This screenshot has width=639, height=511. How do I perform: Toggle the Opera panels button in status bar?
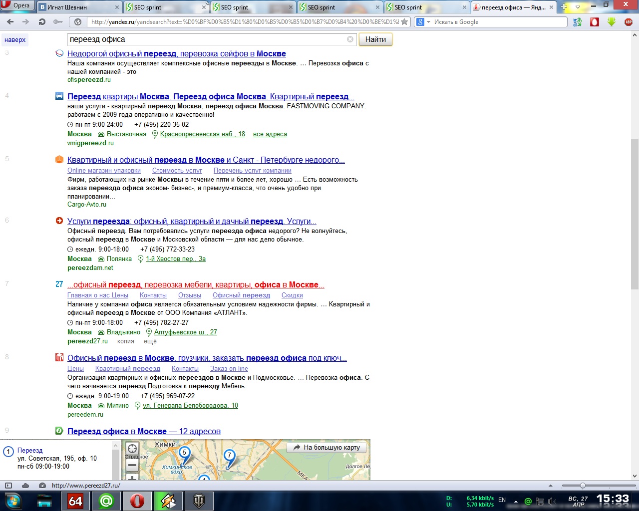point(8,486)
